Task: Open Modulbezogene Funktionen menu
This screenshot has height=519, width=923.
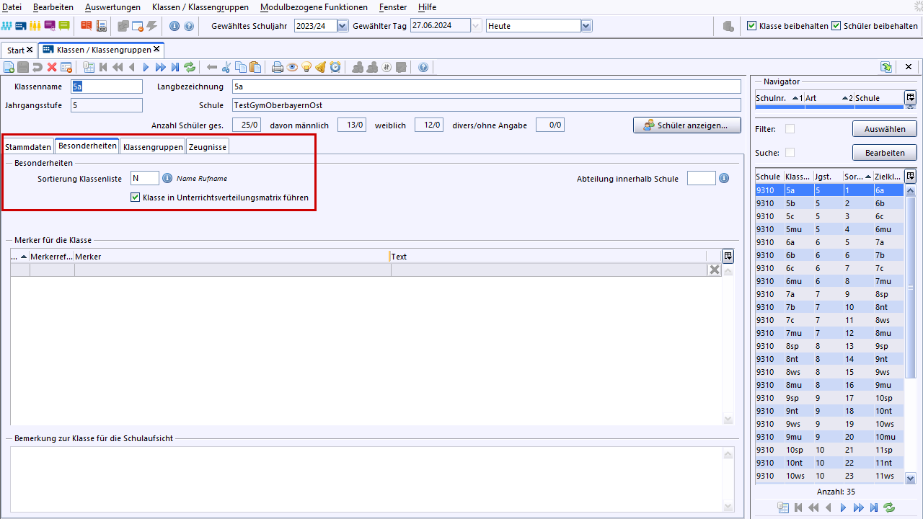Action: pyautogui.click(x=314, y=7)
